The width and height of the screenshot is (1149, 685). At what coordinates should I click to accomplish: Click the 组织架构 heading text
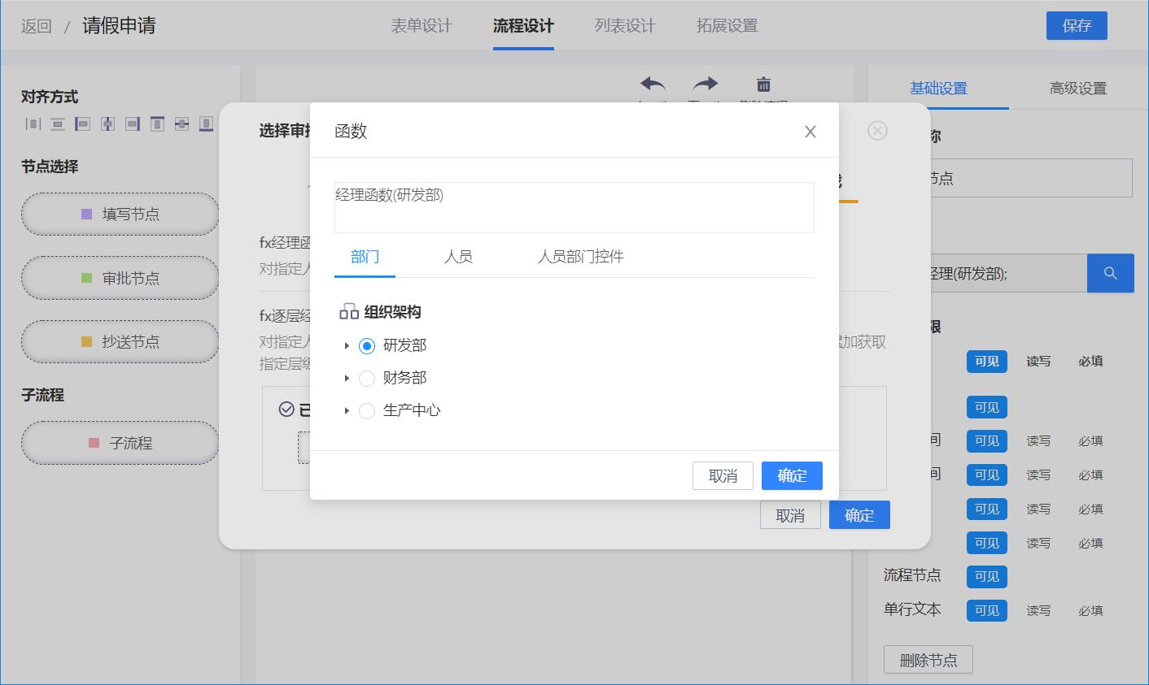(392, 312)
